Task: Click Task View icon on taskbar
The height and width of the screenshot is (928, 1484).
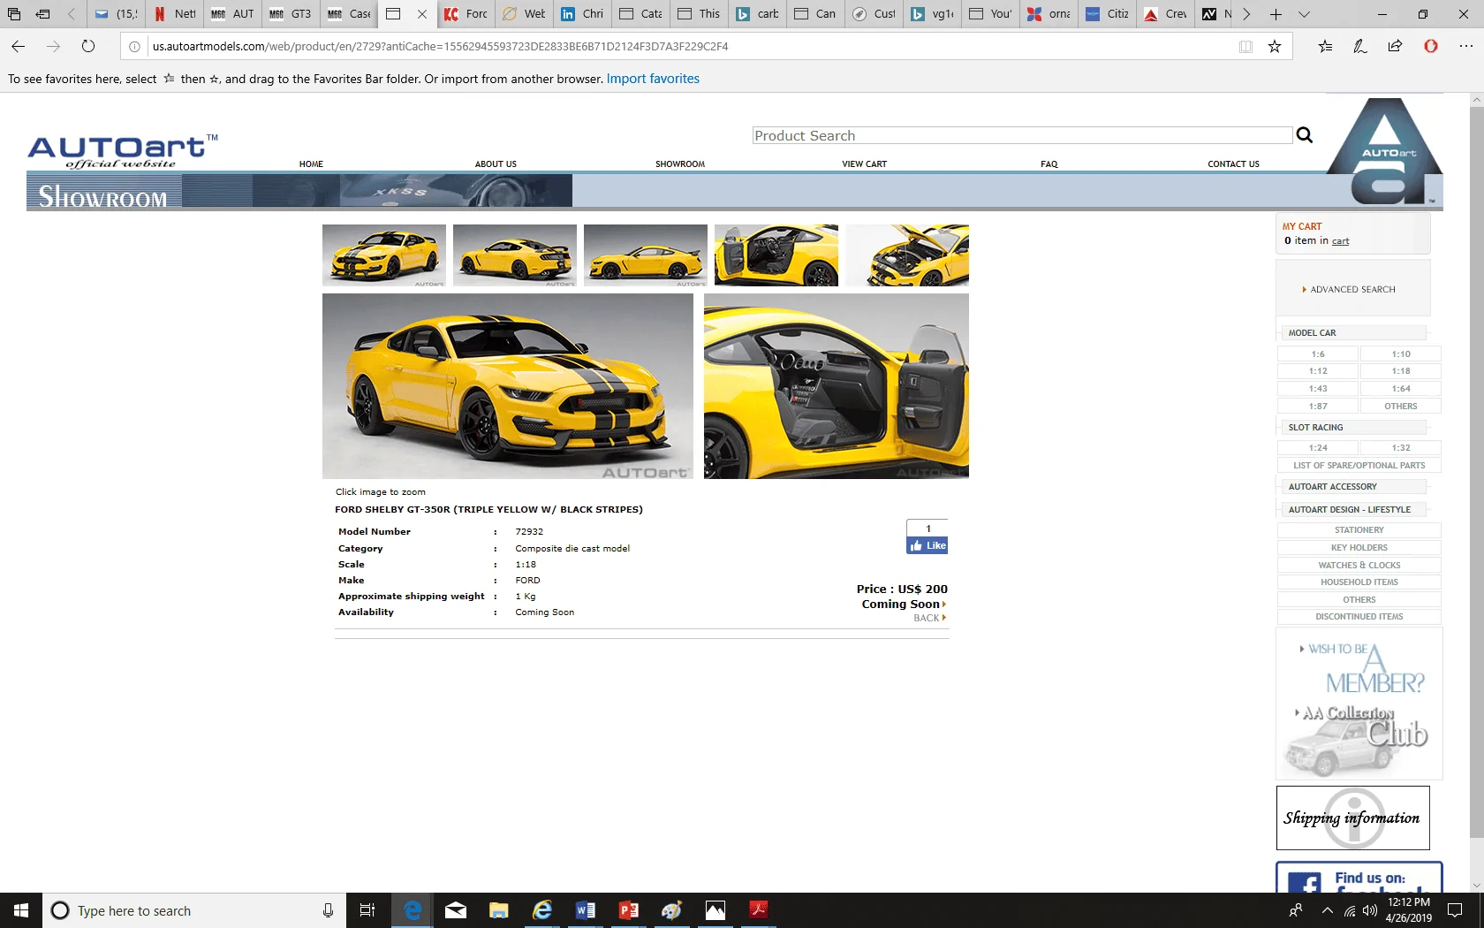Action: tap(367, 910)
